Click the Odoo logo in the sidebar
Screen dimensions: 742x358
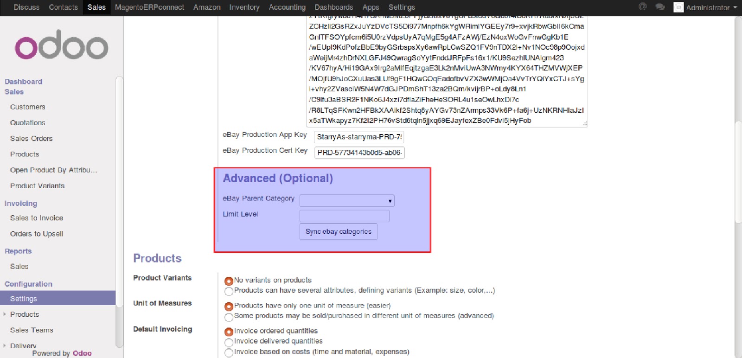click(x=62, y=45)
